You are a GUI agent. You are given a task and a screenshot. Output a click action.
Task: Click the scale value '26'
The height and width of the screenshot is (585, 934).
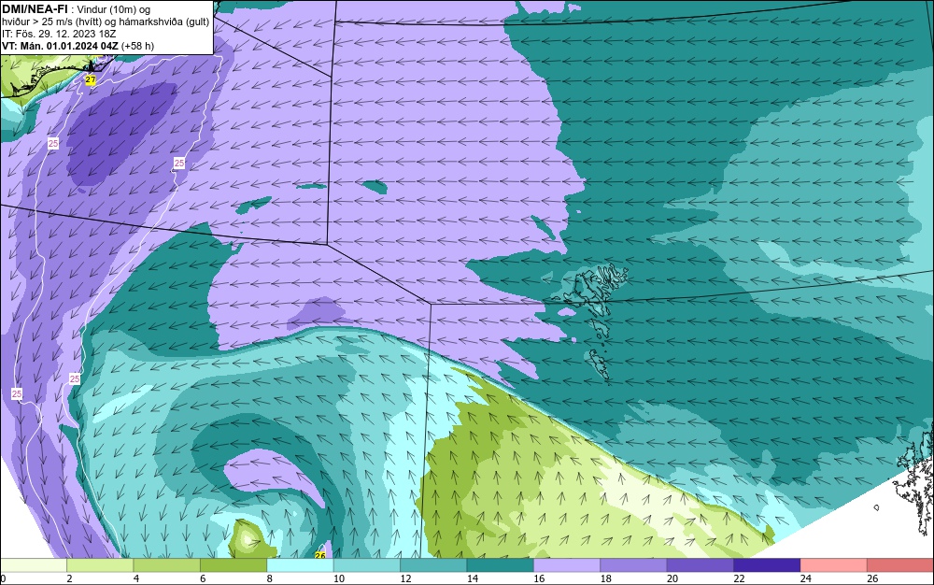pos(872,578)
